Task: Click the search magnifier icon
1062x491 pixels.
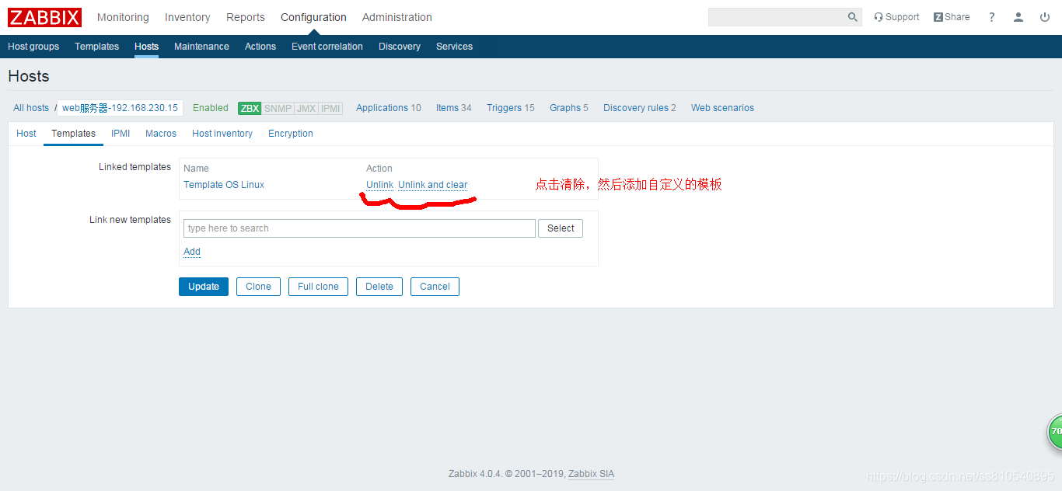Action: point(853,17)
